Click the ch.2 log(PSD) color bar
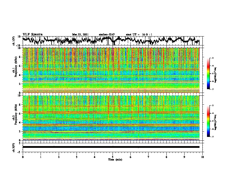The image size is (228, 176). (208, 121)
